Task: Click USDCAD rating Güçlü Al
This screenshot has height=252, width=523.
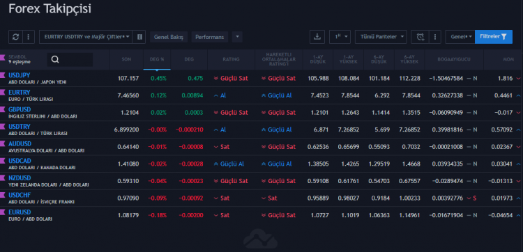Action: (x=229, y=164)
